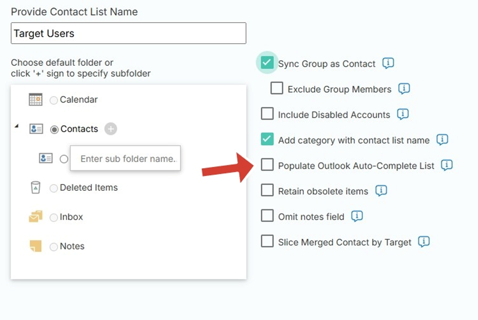Viewport: 478px width, 320px height.
Task: Show info for Exclude Group Members
Action: coord(404,89)
